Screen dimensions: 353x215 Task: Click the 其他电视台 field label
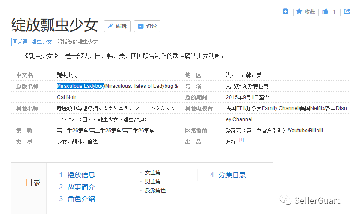pyautogui.click(x=199, y=109)
